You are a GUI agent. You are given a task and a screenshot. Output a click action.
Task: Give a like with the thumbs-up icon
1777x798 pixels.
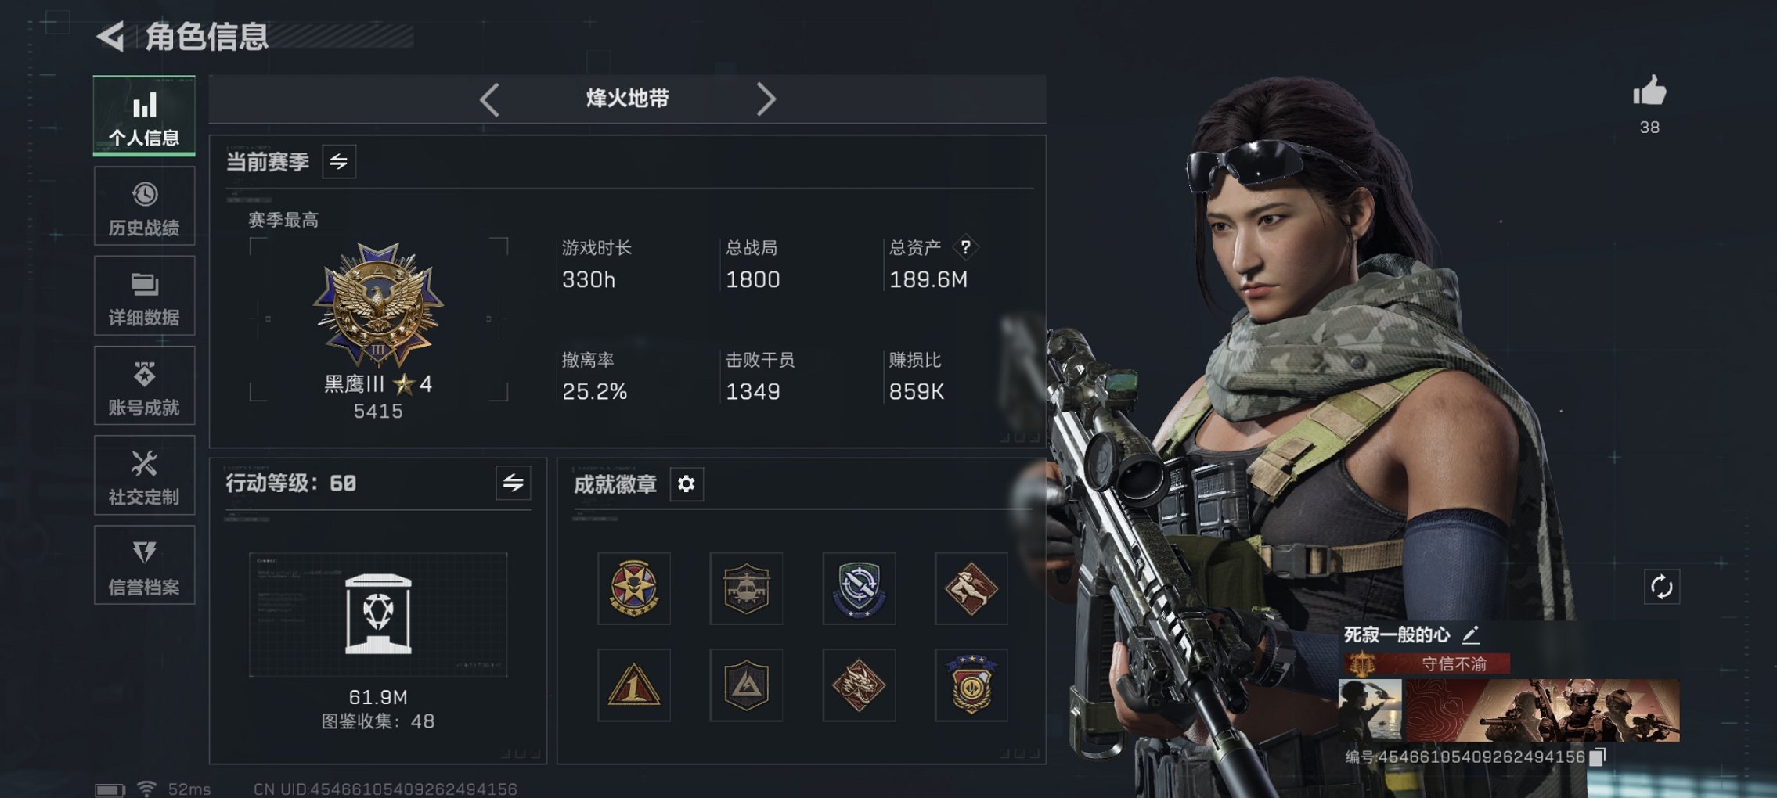pyautogui.click(x=1649, y=91)
